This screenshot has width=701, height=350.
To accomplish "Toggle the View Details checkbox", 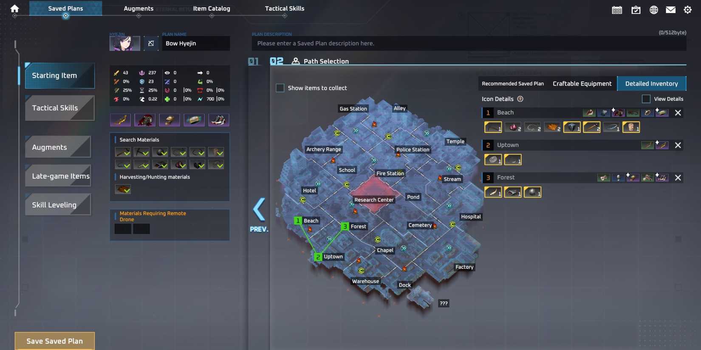I will click(646, 99).
